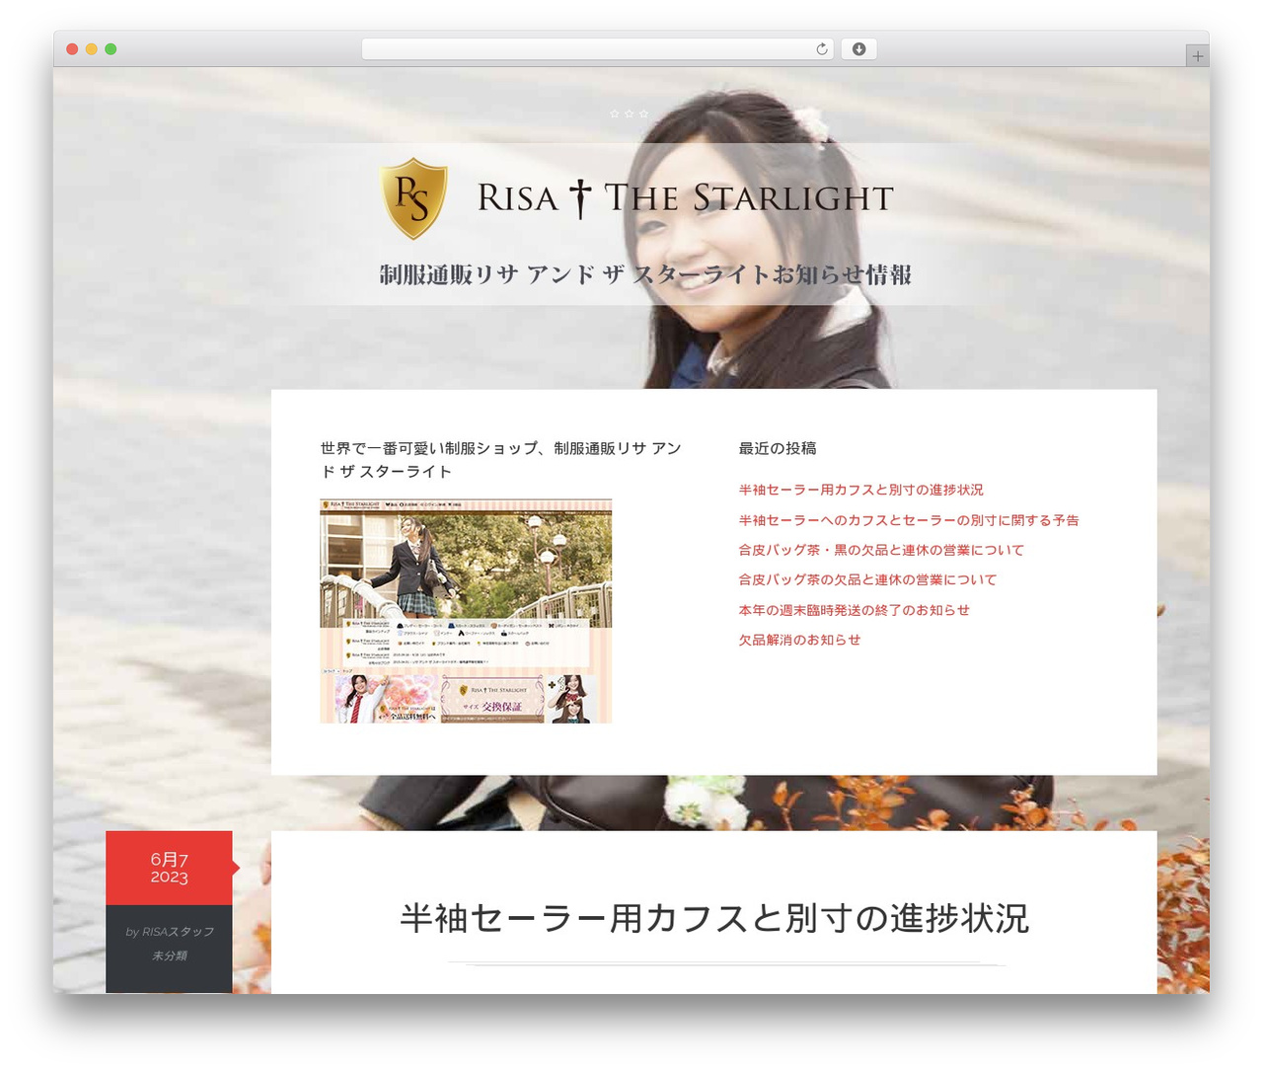Open the shop website screenshot thumbnail
Viewport: 1263px width, 1070px height.
(x=466, y=611)
